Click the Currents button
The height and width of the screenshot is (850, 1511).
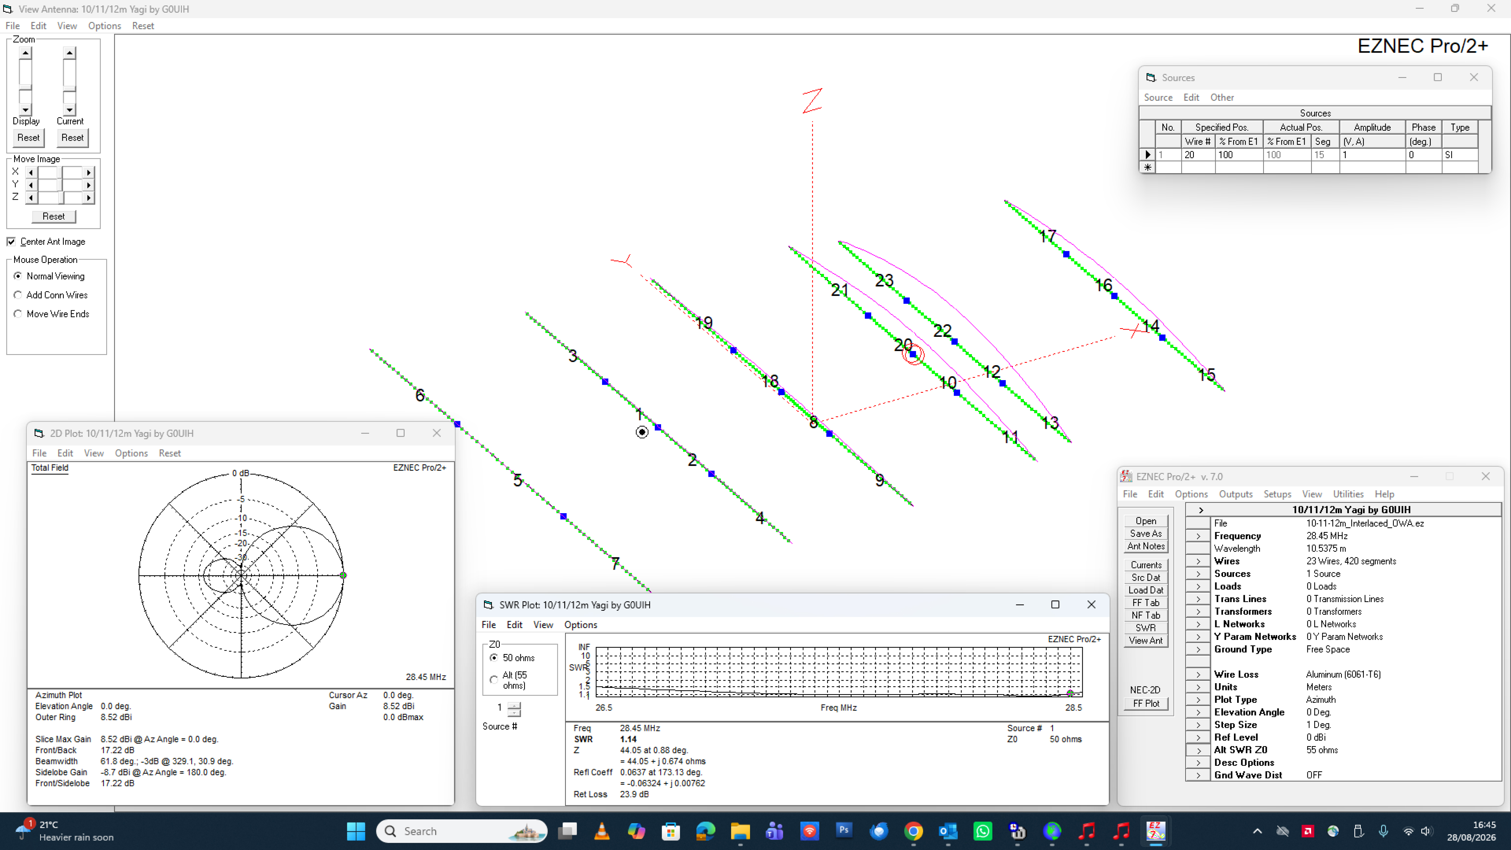click(x=1146, y=565)
